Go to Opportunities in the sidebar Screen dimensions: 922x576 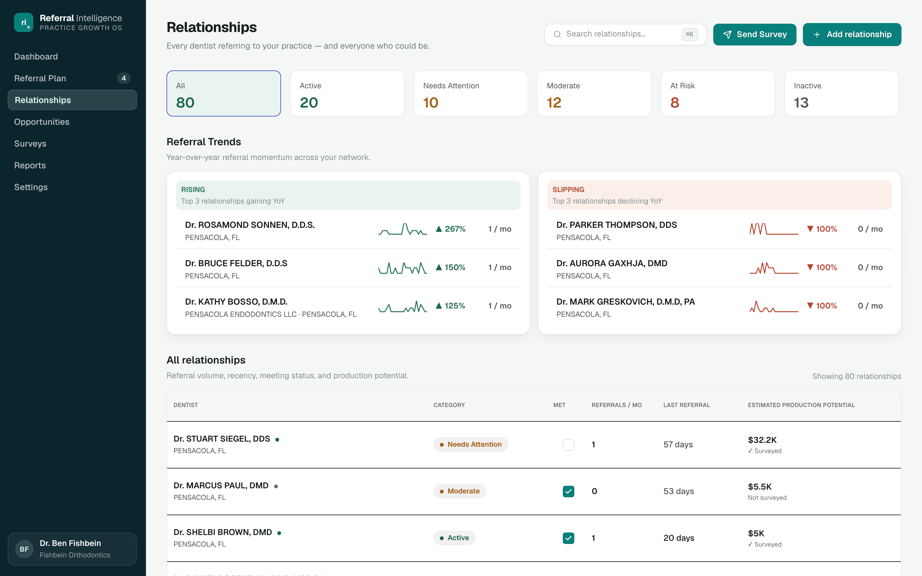click(x=72, y=122)
